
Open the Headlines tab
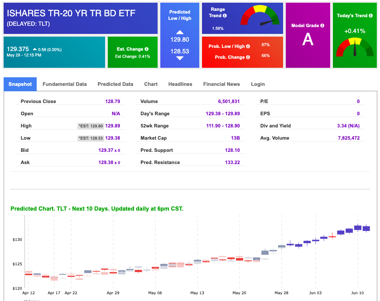pyautogui.click(x=180, y=84)
